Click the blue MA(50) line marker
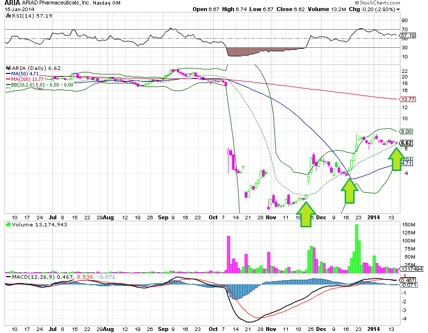This screenshot has width=428, height=333. point(9,72)
